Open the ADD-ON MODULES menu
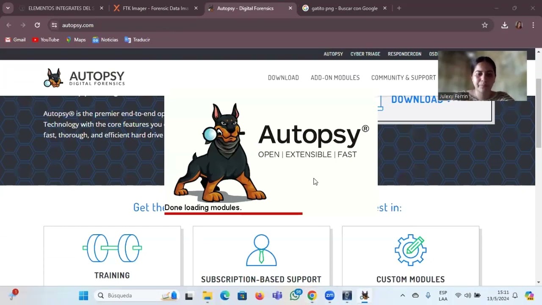Viewport: 542px width, 305px height. coord(335,78)
